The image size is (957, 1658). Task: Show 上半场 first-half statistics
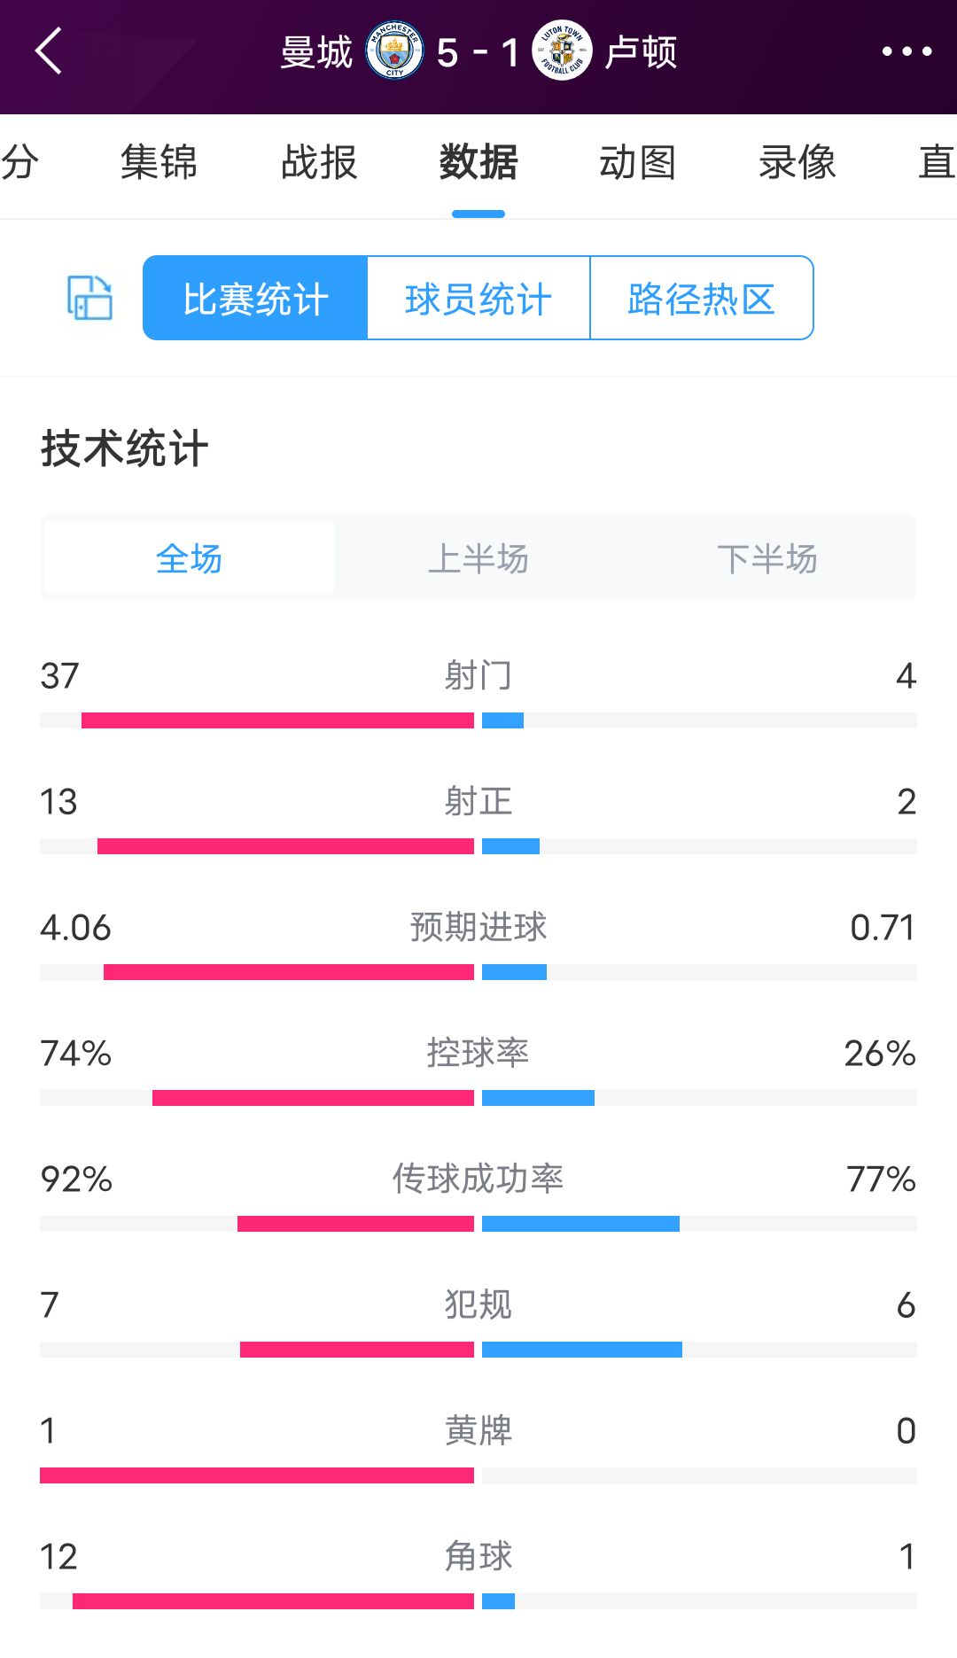pyautogui.click(x=478, y=558)
